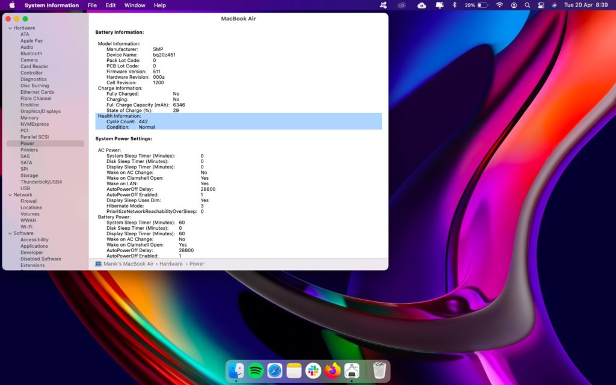
Task: Open Spotify from the Dock
Action: point(256,371)
